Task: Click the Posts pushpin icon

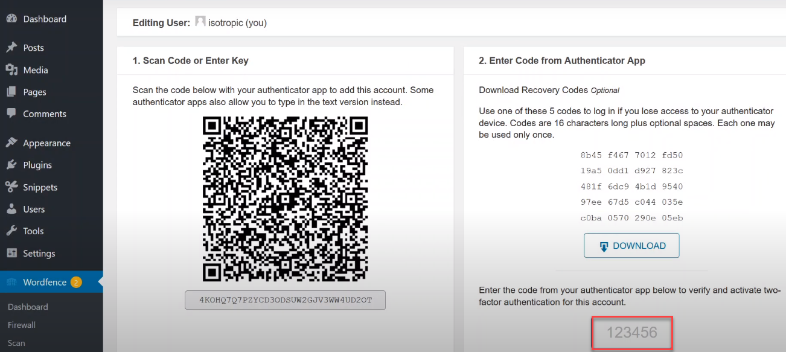Action: click(x=11, y=48)
